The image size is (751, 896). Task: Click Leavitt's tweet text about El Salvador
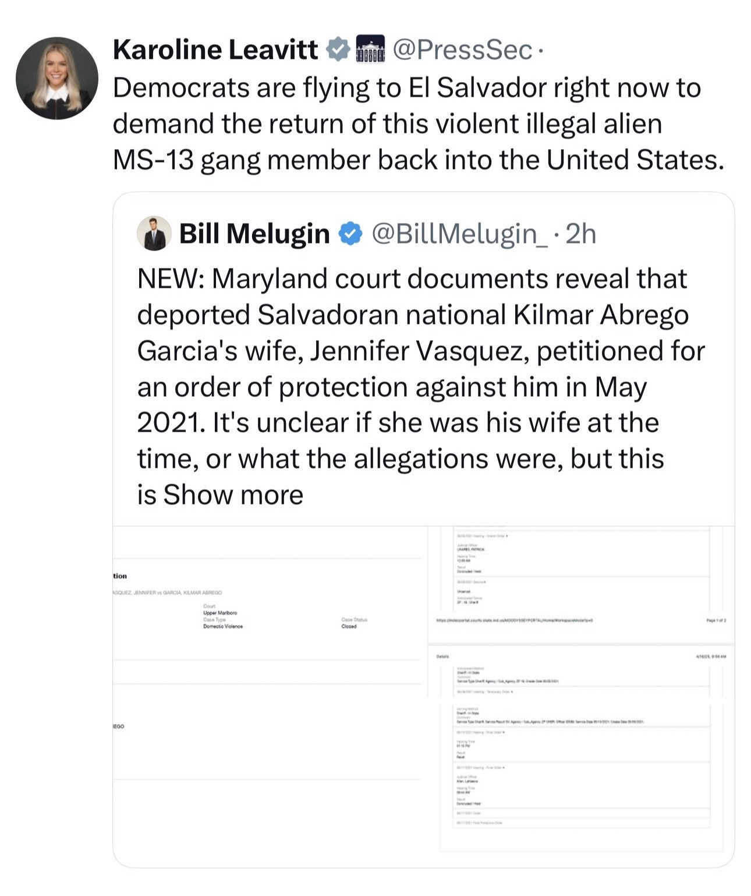(x=418, y=124)
